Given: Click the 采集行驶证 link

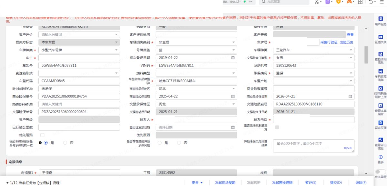Looking at the screenshot, I should [x=329, y=42].
